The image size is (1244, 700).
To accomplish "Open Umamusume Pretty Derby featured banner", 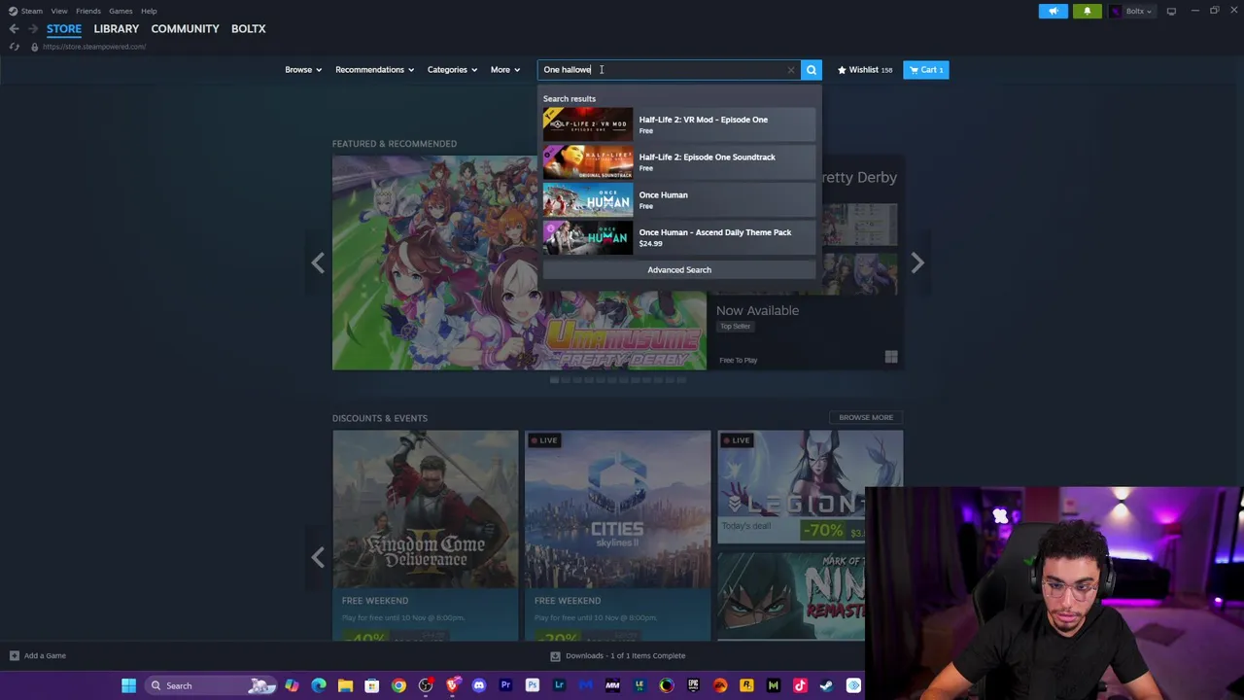I will [x=519, y=262].
